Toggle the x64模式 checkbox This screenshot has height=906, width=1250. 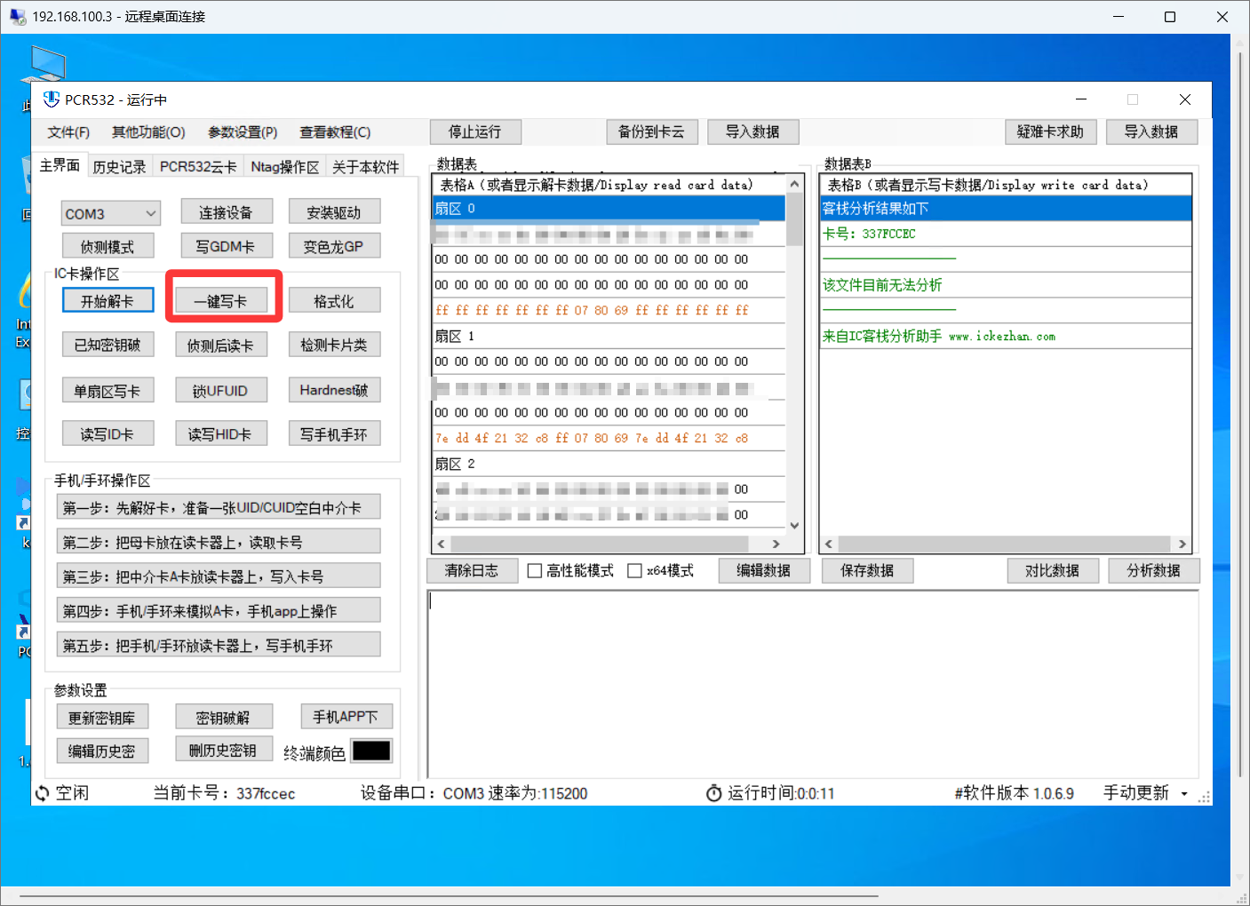pyautogui.click(x=634, y=571)
